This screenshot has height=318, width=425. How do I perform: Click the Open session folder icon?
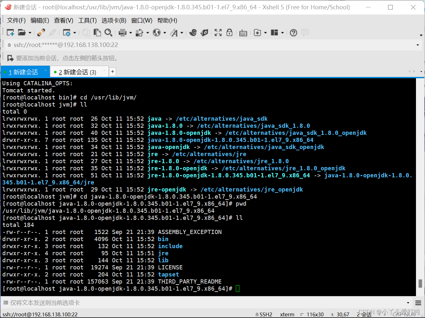(x=22, y=33)
